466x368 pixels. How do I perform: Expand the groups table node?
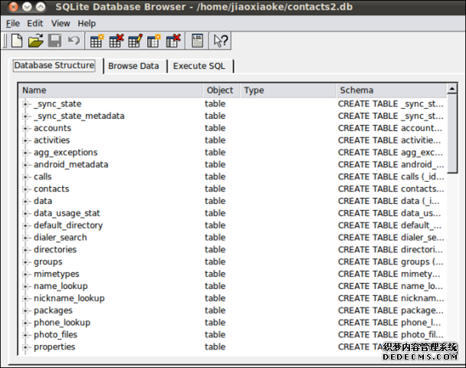(25, 262)
